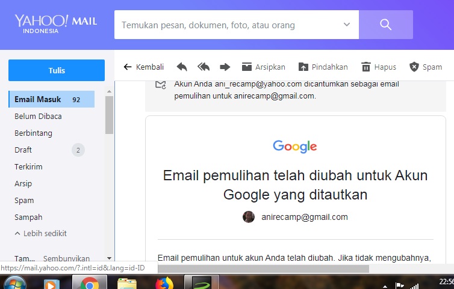Open the media player taskbar icon
Image resolution: width=454 pixels, height=289 pixels.
coord(52,284)
